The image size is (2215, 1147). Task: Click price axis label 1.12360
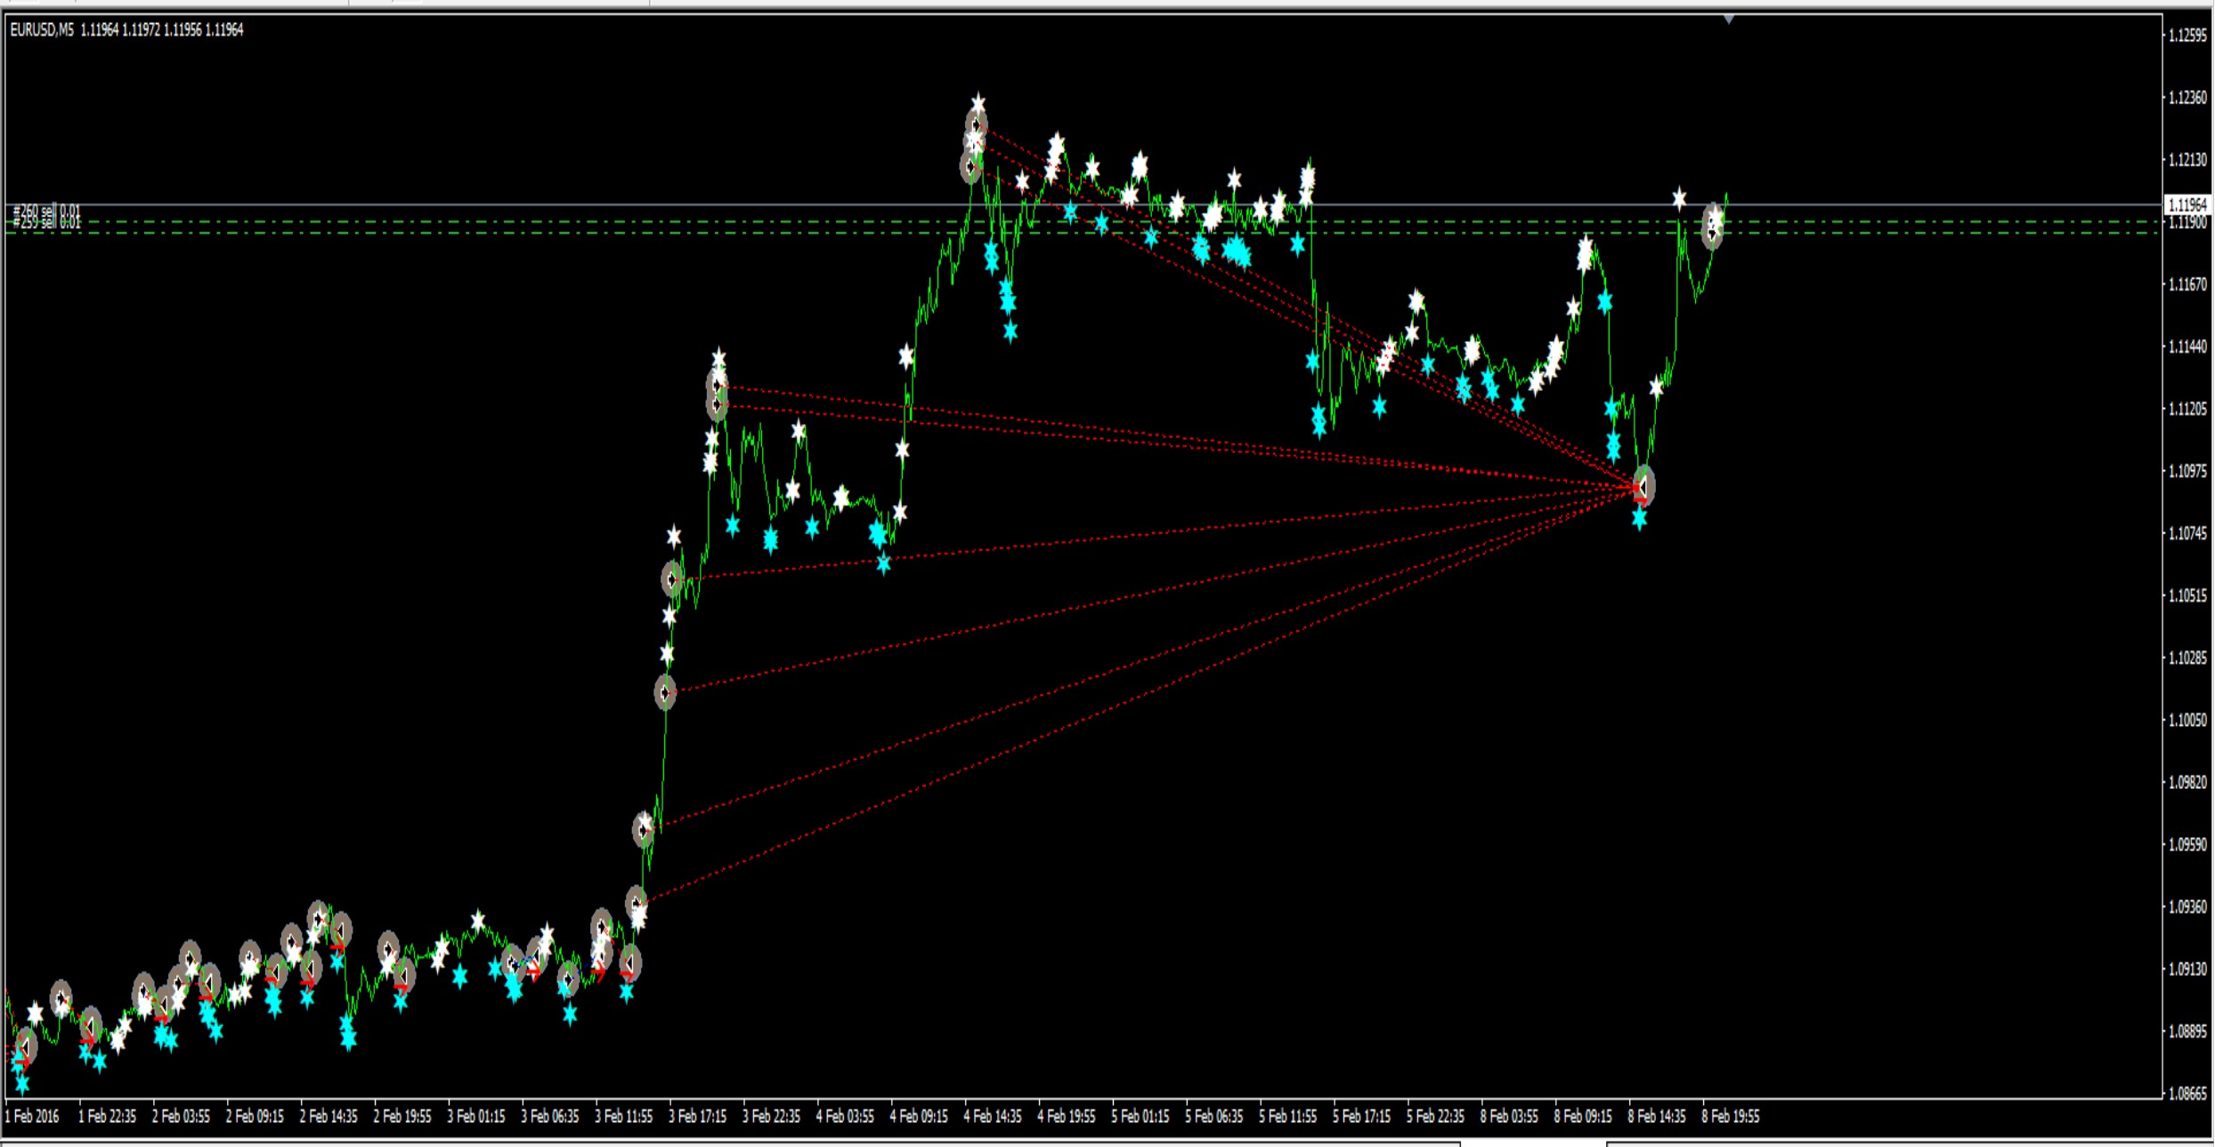click(x=2187, y=98)
